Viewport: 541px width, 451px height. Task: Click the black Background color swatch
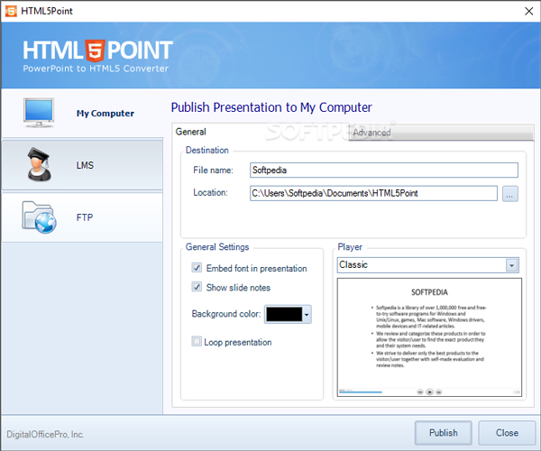[x=283, y=314]
